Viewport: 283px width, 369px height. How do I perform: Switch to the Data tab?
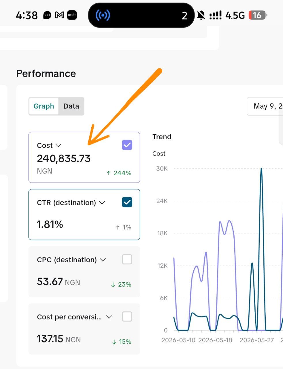click(71, 106)
